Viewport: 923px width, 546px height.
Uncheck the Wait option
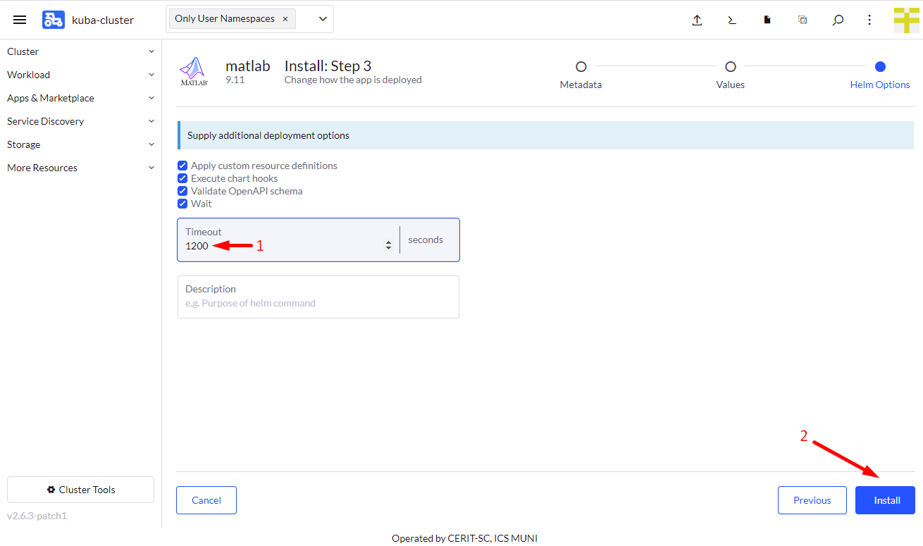pyautogui.click(x=182, y=204)
